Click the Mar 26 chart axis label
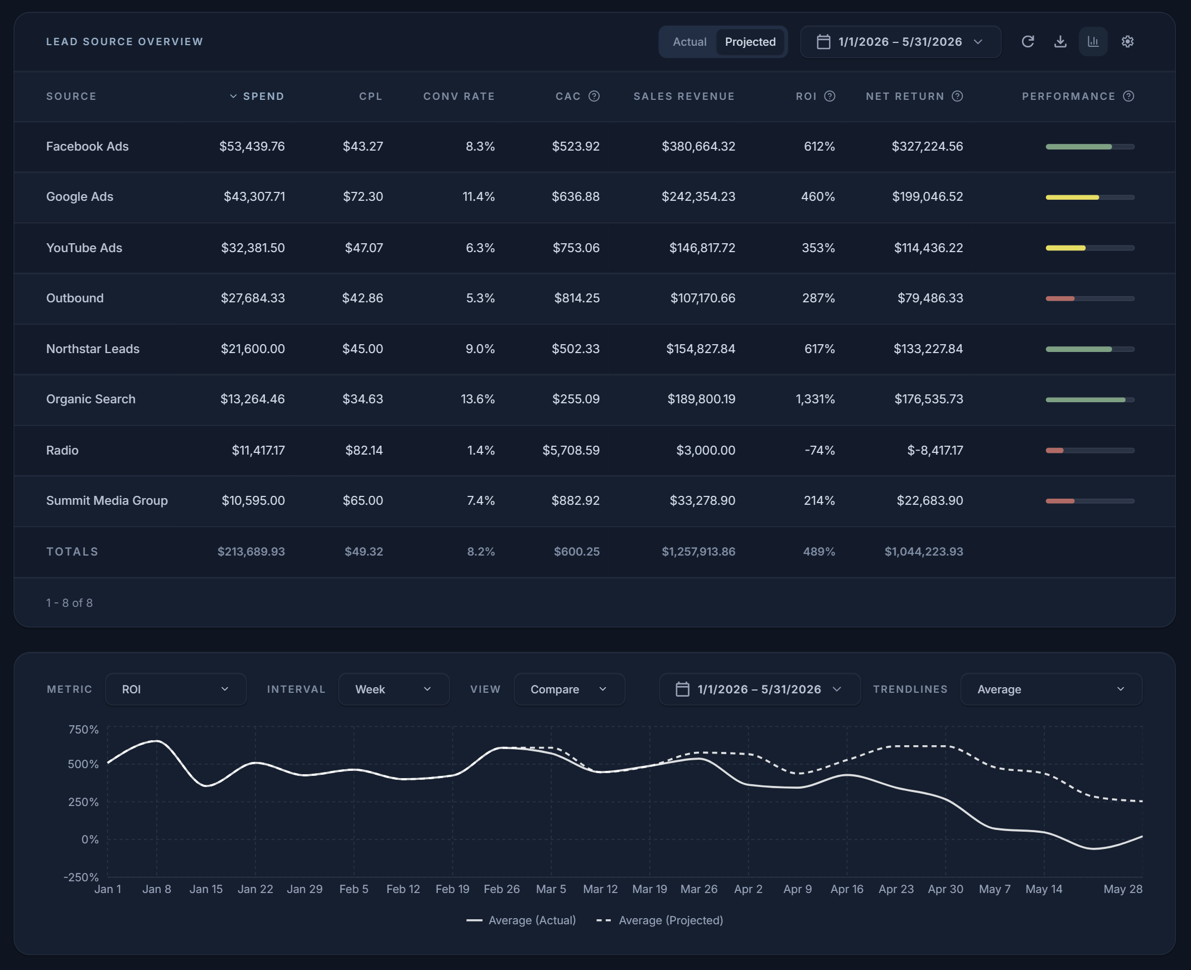The height and width of the screenshot is (970, 1191). 698,889
